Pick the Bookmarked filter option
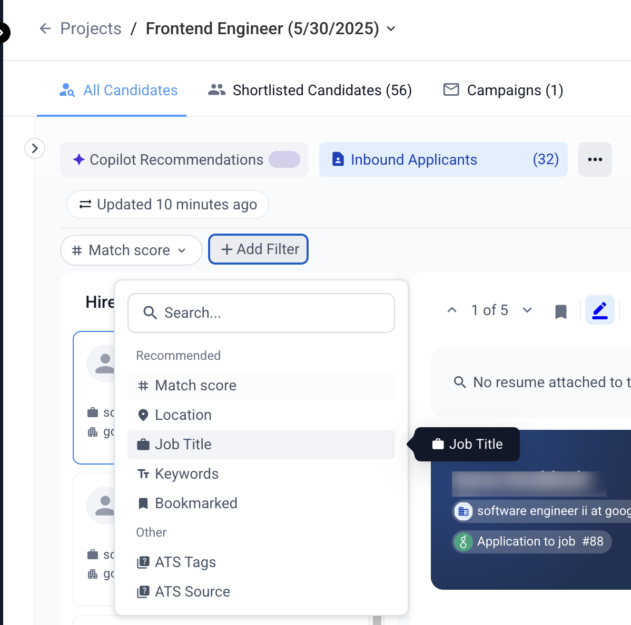 [261, 503]
